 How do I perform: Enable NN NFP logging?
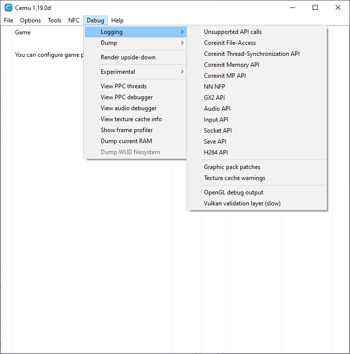(x=257, y=87)
